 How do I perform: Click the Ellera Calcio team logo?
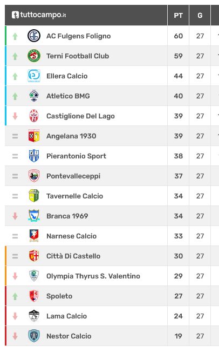tap(34, 76)
